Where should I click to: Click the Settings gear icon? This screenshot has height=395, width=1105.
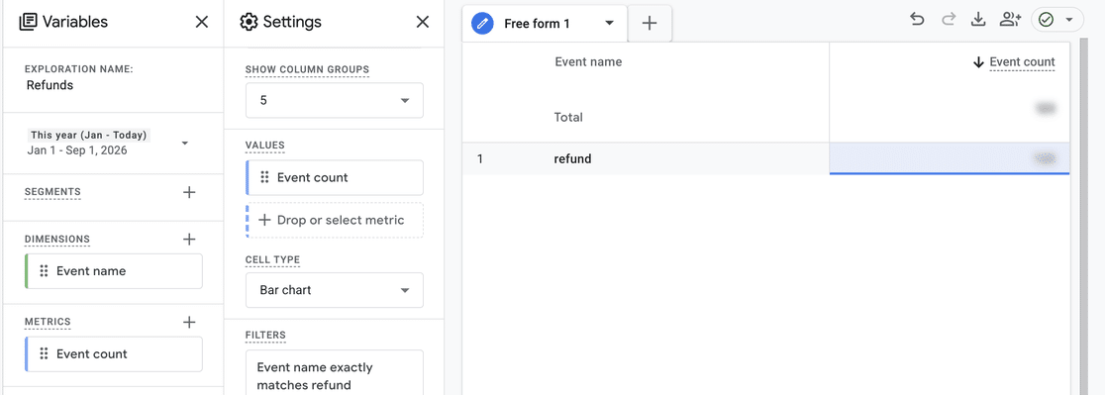pos(249,22)
